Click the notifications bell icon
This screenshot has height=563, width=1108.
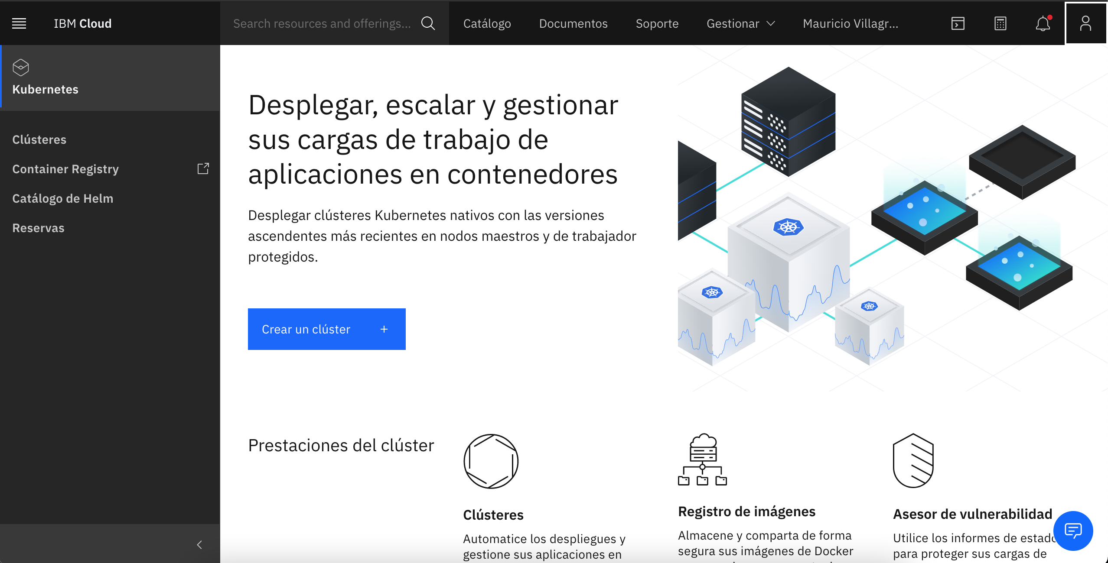click(x=1043, y=24)
